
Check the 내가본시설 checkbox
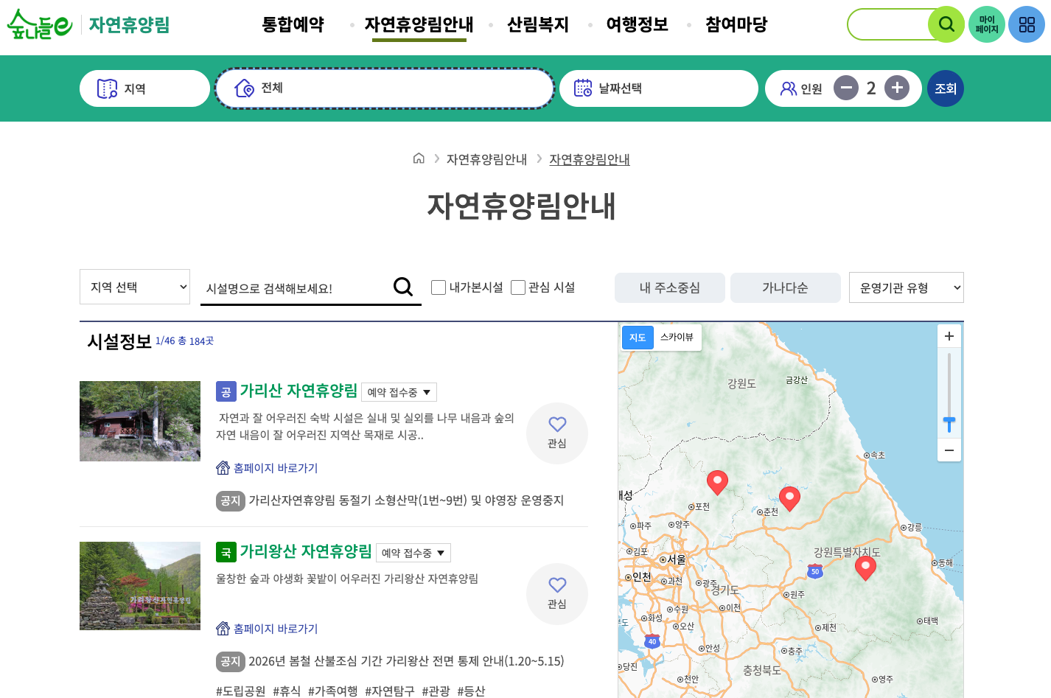(439, 287)
